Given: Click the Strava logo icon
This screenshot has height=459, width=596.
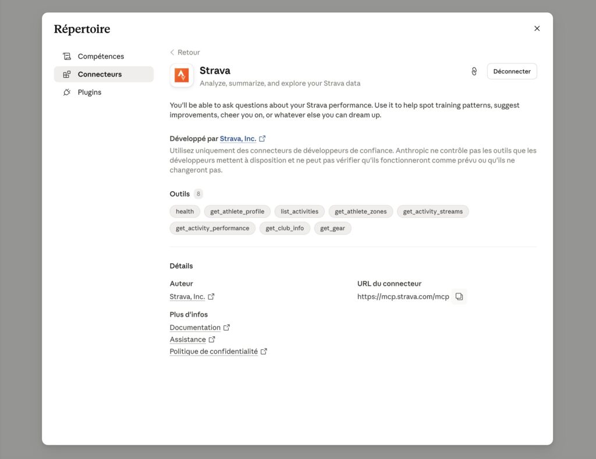Looking at the screenshot, I should point(182,75).
